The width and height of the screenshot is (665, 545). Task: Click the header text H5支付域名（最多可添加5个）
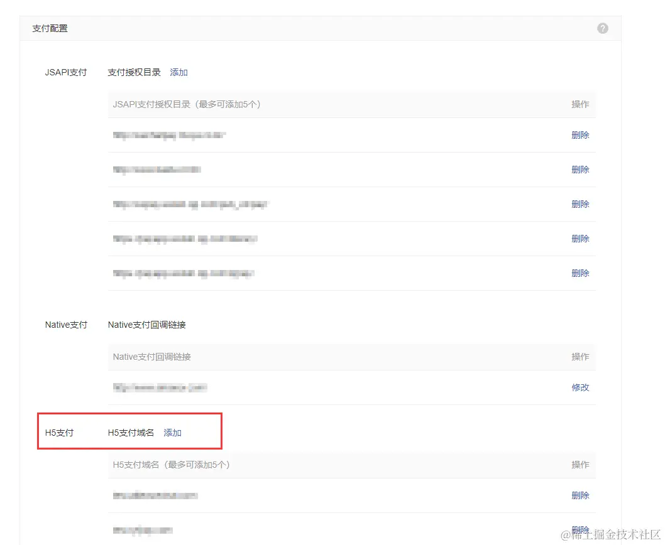pos(172,465)
